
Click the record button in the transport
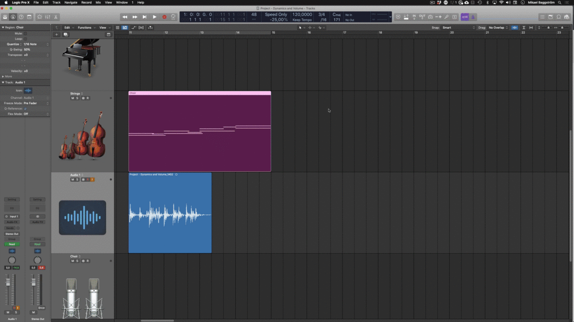click(164, 16)
